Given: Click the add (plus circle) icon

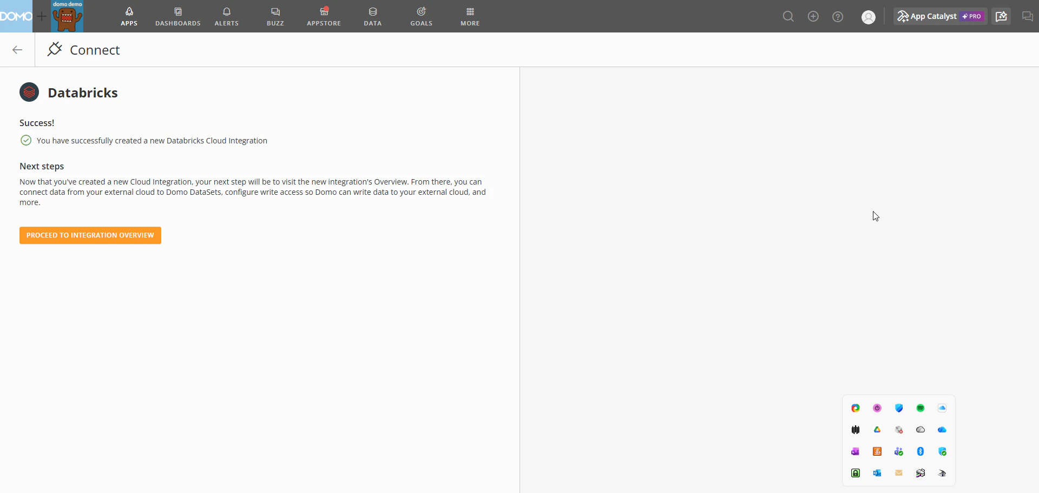Looking at the screenshot, I should [813, 17].
